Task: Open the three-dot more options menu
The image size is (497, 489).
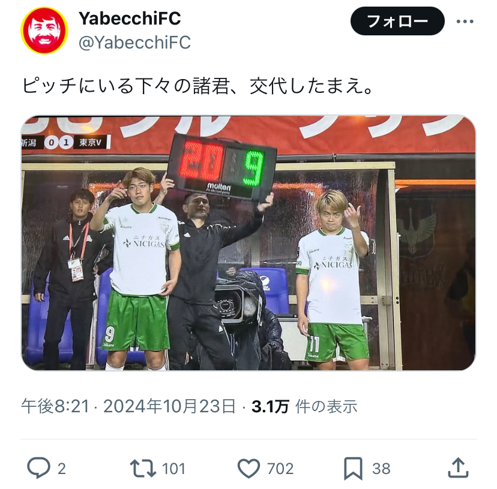Action: (x=465, y=22)
